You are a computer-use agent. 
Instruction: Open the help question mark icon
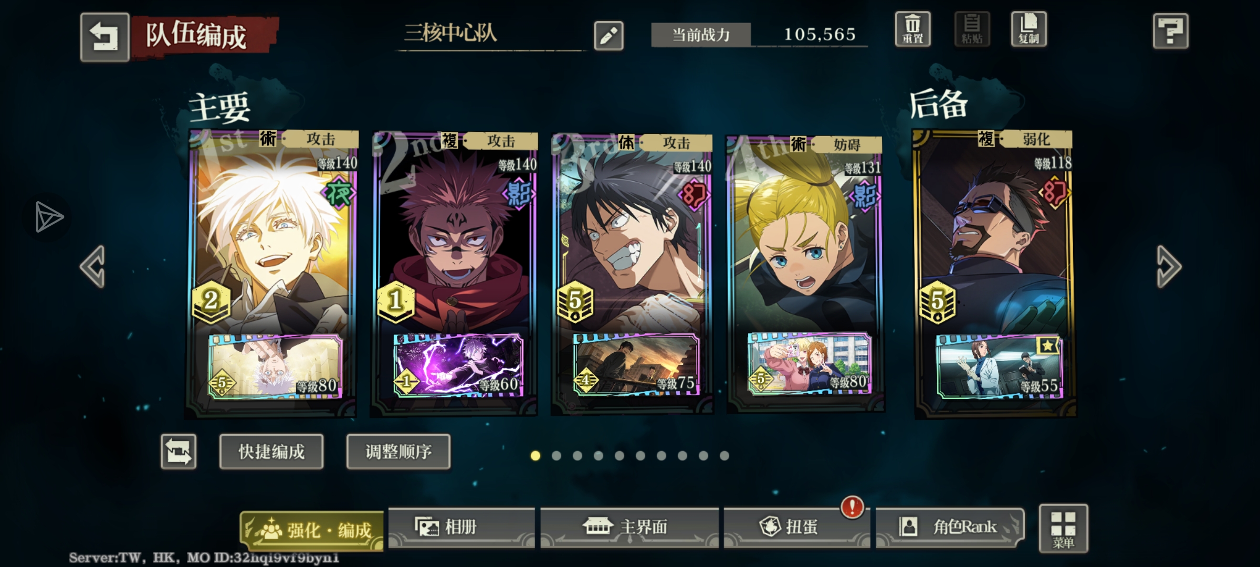pos(1170,31)
